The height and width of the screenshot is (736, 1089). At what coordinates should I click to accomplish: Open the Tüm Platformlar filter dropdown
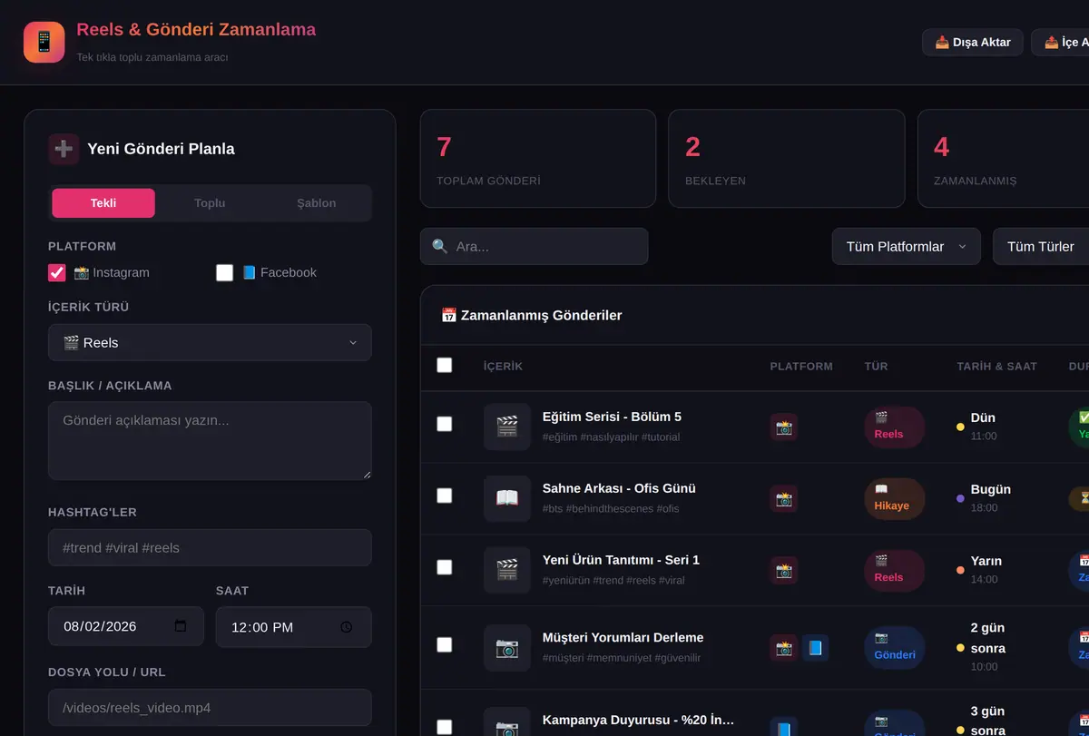(x=907, y=247)
